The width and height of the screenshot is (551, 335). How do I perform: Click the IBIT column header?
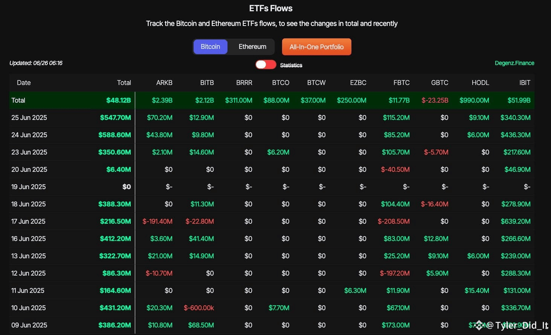[x=525, y=83]
